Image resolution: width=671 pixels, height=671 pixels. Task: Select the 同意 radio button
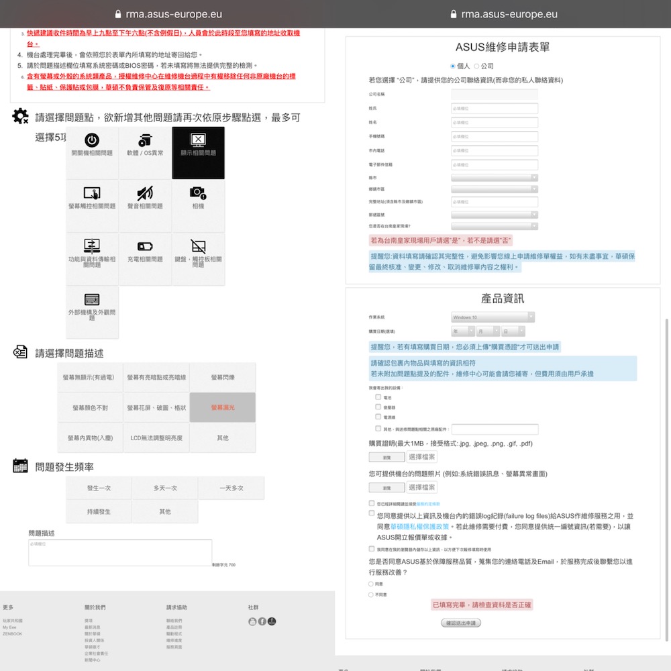pos(371,584)
